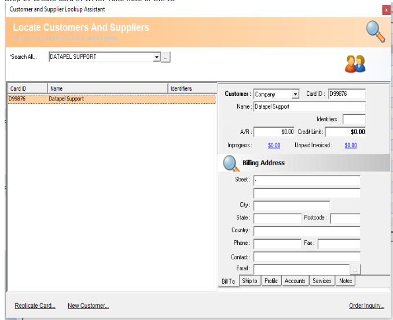Open the Order Inquiry link

pyautogui.click(x=367, y=306)
